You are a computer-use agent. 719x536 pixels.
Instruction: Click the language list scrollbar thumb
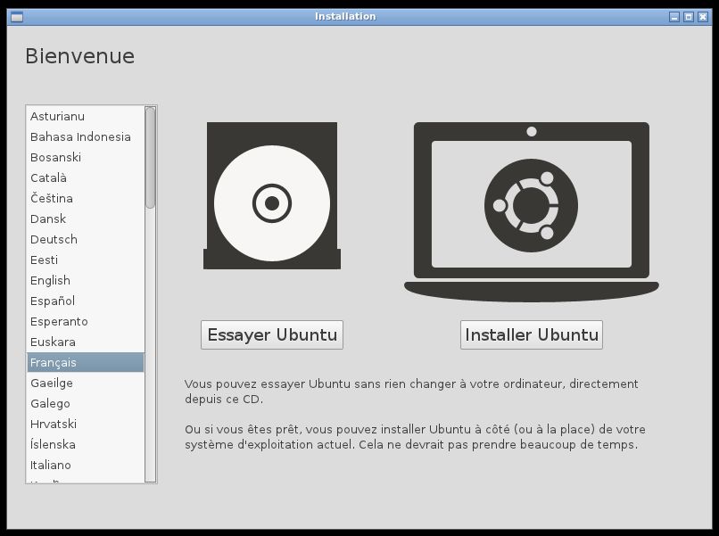151,158
